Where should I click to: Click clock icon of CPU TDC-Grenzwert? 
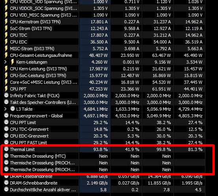(x=6, y=129)
